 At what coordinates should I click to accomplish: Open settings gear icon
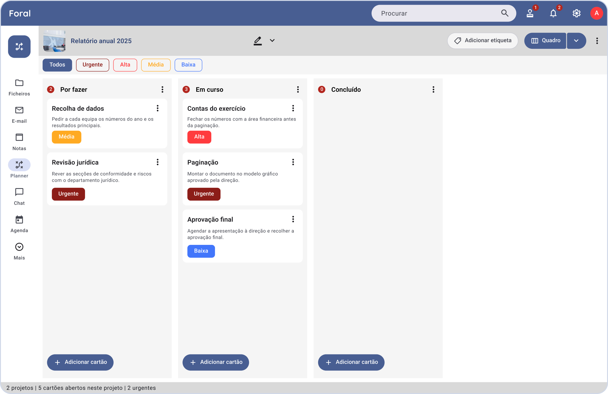(576, 13)
